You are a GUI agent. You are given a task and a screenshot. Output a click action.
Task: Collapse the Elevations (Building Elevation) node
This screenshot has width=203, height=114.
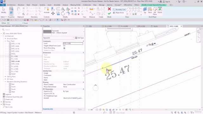(5, 82)
